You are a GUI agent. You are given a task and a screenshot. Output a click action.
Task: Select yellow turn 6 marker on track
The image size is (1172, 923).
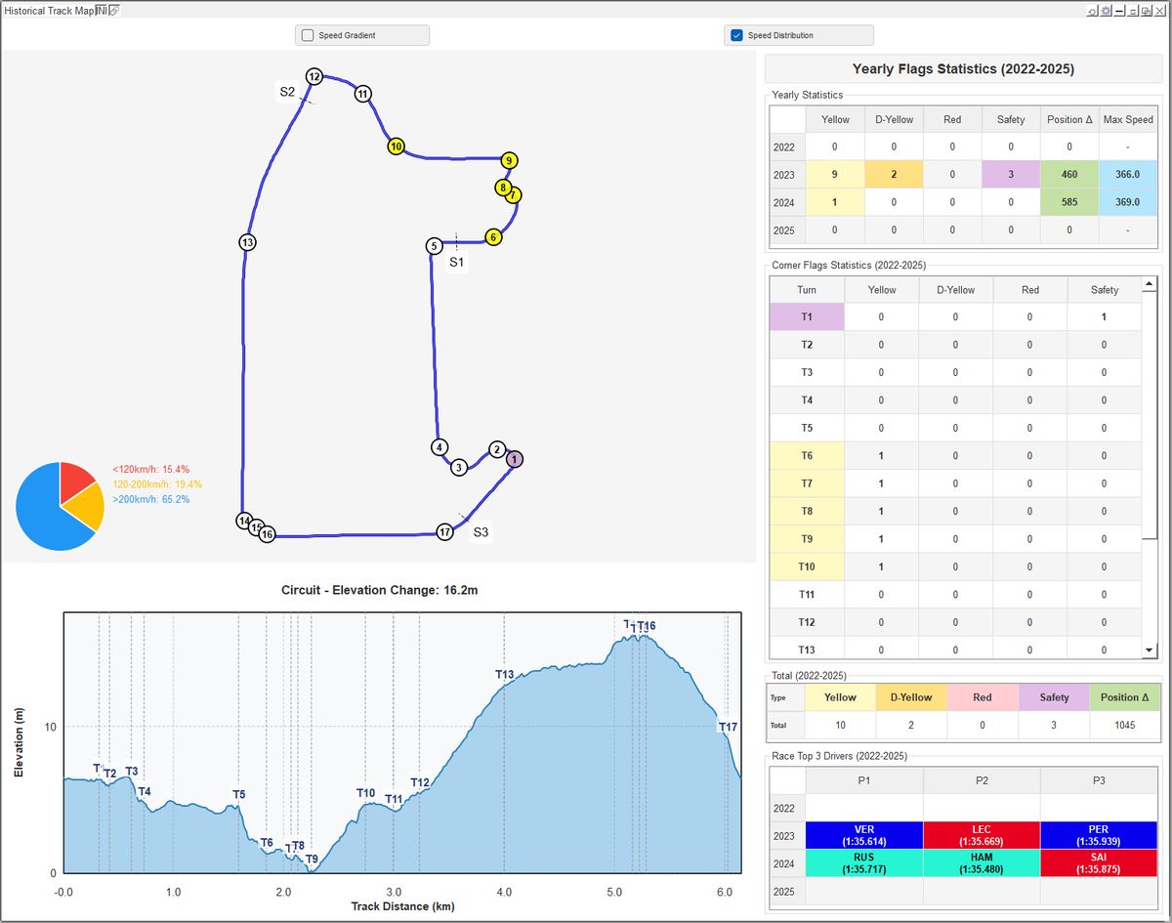pyautogui.click(x=493, y=236)
